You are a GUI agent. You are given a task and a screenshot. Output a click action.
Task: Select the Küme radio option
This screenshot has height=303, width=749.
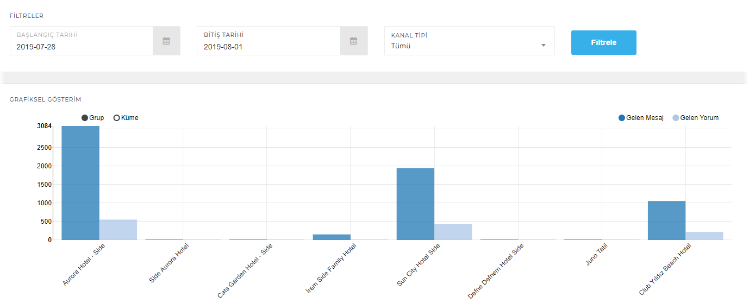tap(116, 118)
